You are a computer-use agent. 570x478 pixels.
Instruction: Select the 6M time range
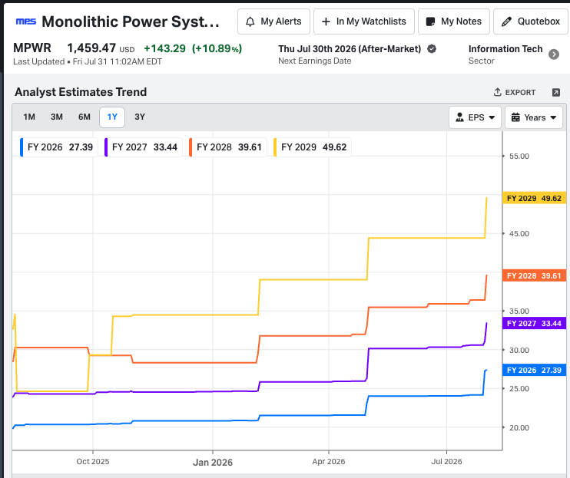(85, 117)
